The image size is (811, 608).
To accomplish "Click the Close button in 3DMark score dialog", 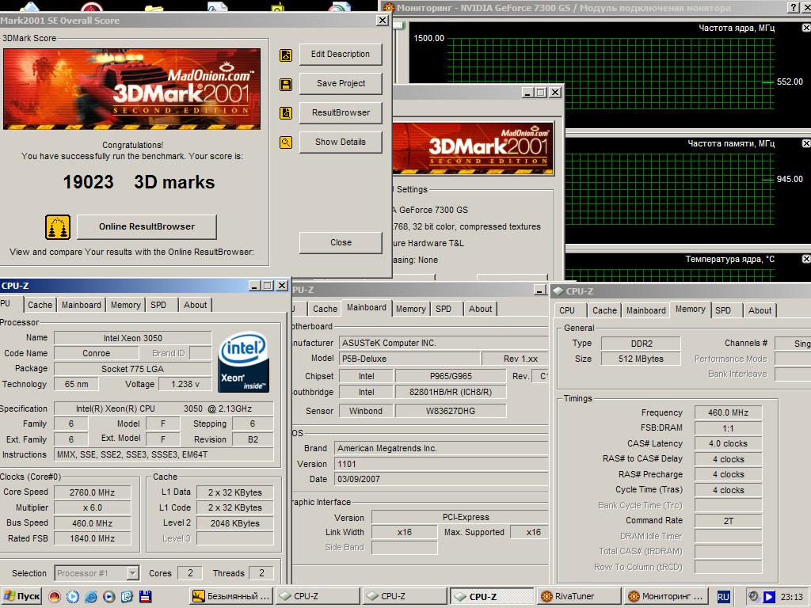I will 341,242.
